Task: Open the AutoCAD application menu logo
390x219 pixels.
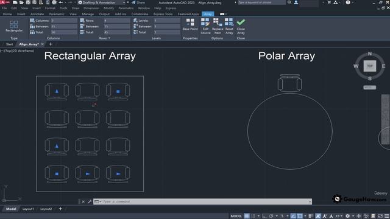Action: (x=3, y=2)
